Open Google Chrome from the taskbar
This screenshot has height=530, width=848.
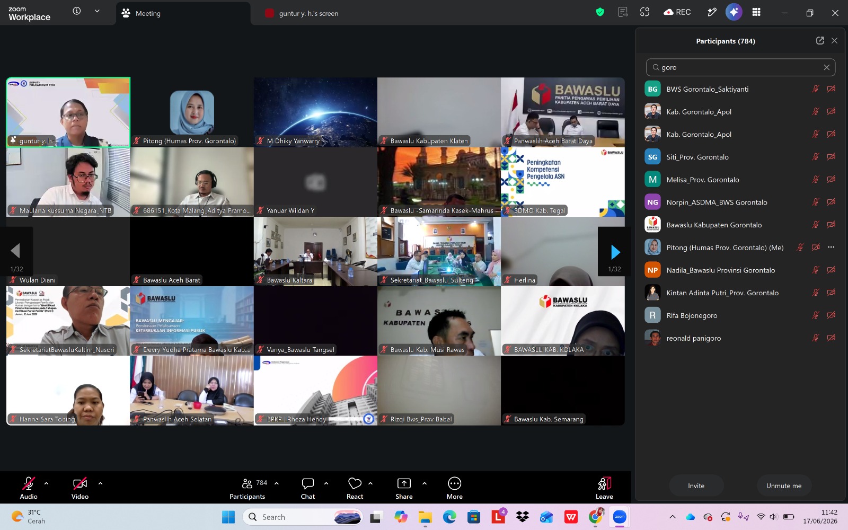596,516
